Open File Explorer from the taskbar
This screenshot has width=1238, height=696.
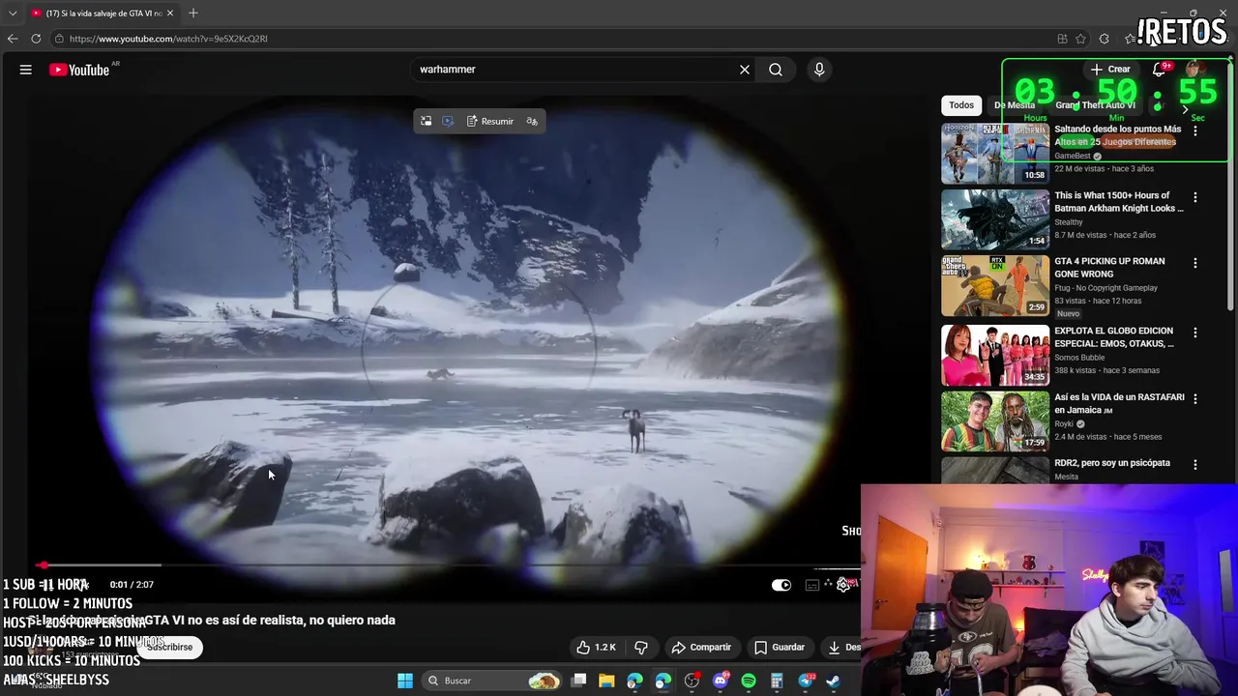tap(606, 681)
